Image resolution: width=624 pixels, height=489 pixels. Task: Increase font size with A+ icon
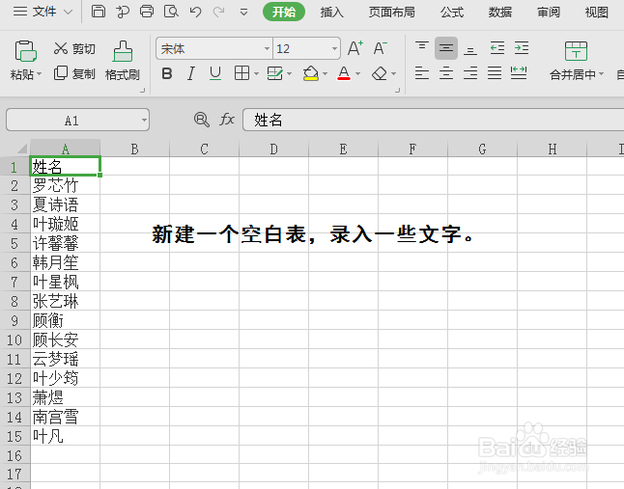click(355, 48)
